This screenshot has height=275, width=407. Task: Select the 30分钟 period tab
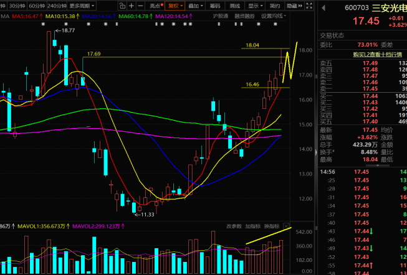(x=17, y=6)
